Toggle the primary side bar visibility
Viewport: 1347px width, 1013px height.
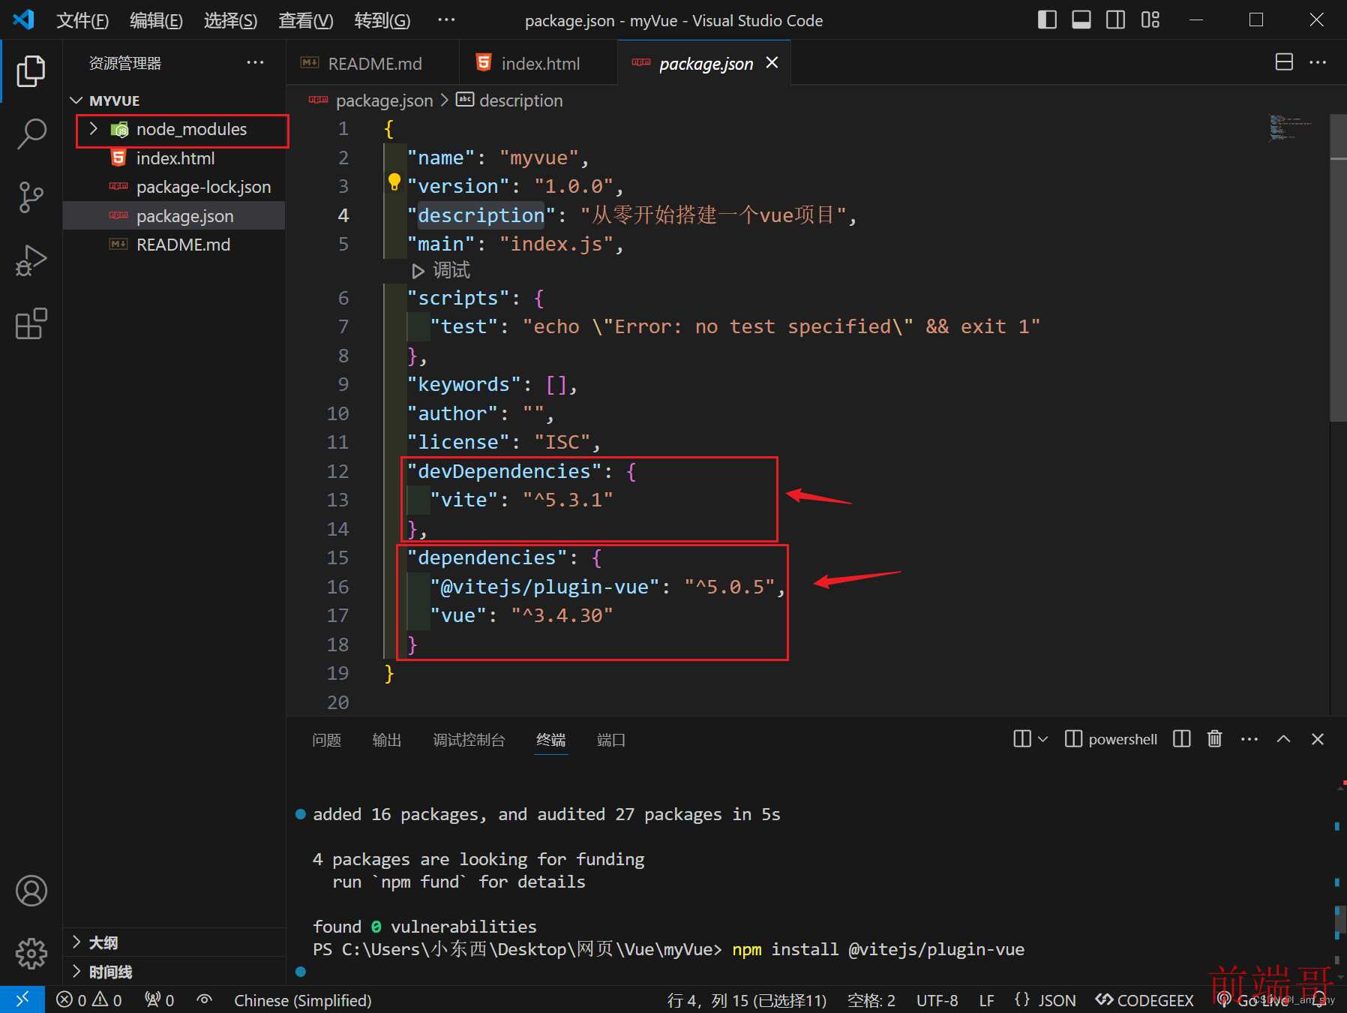tap(1047, 20)
